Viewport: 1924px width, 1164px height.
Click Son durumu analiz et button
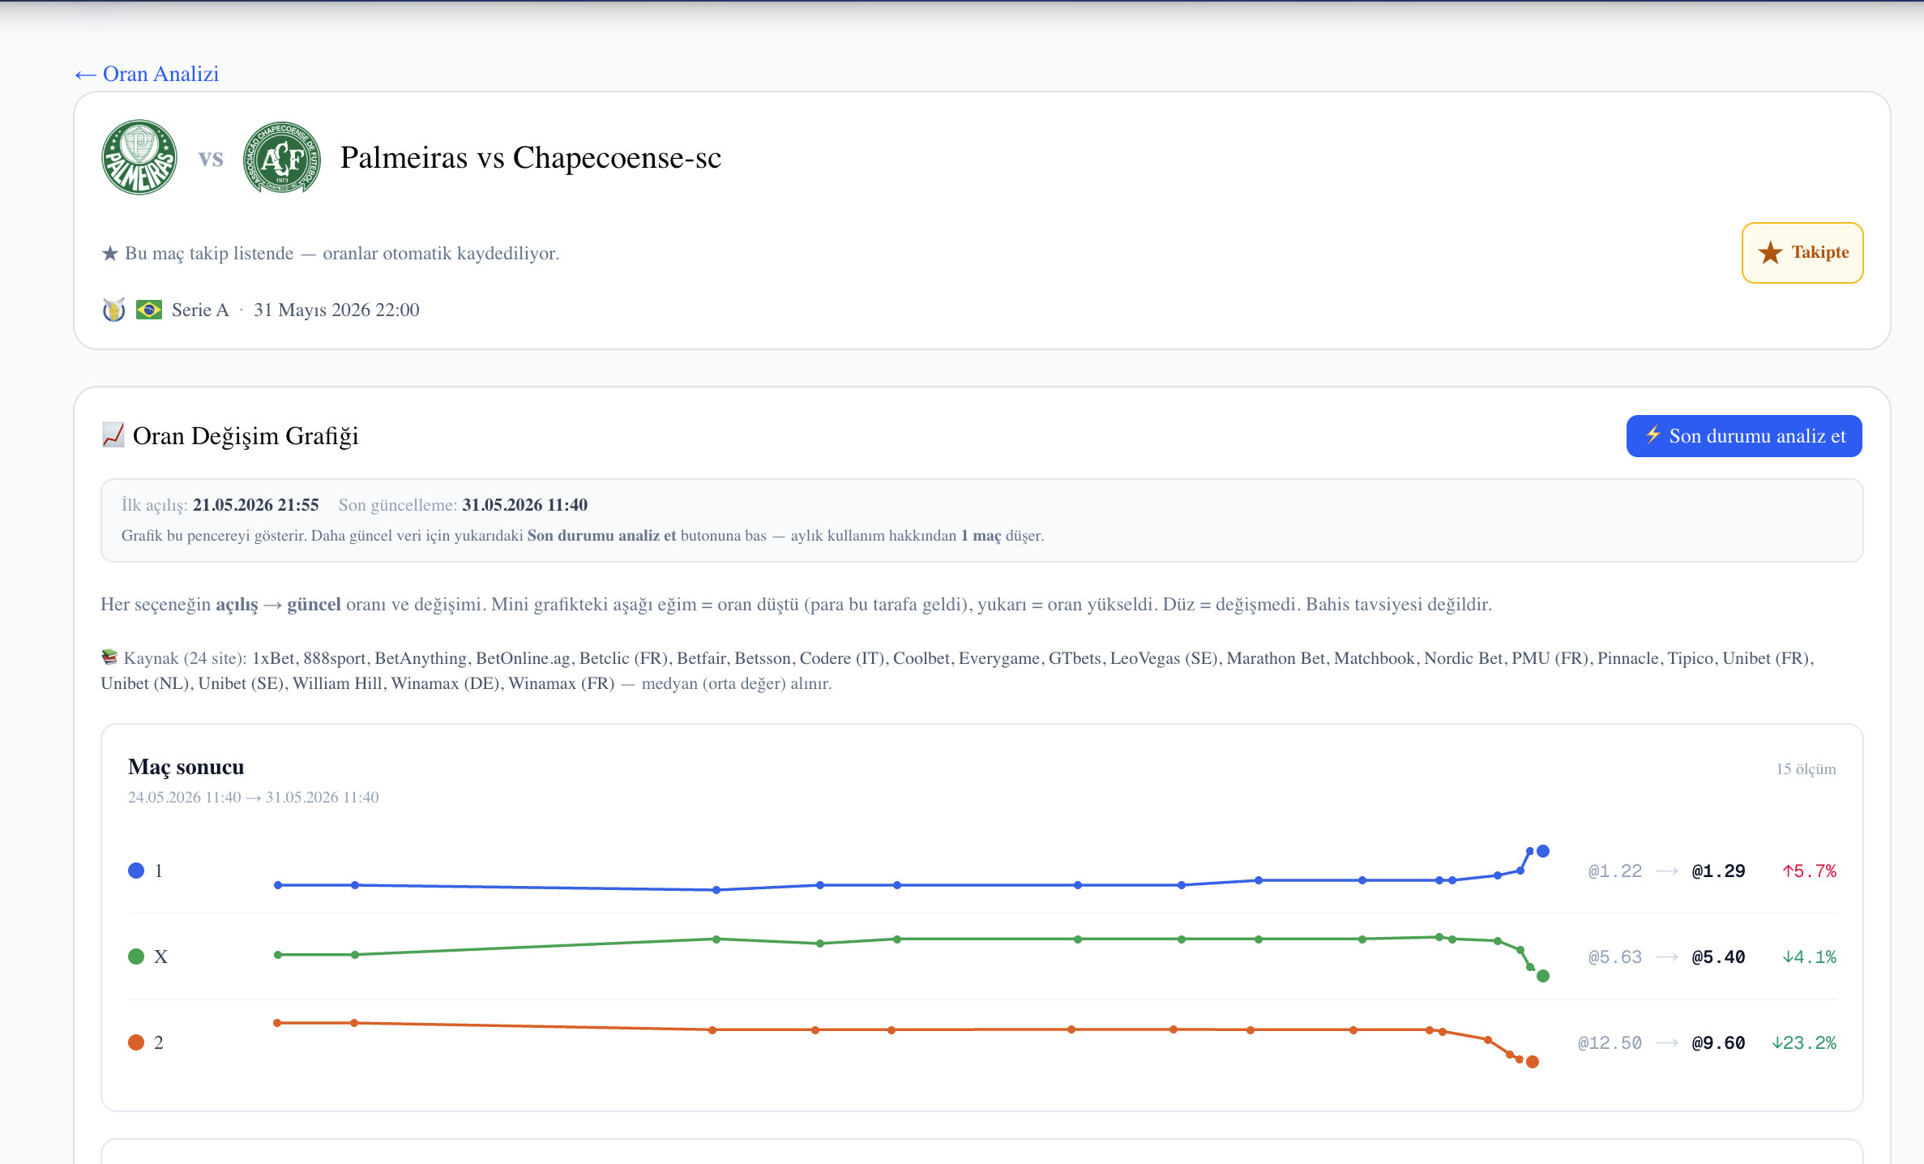point(1744,436)
